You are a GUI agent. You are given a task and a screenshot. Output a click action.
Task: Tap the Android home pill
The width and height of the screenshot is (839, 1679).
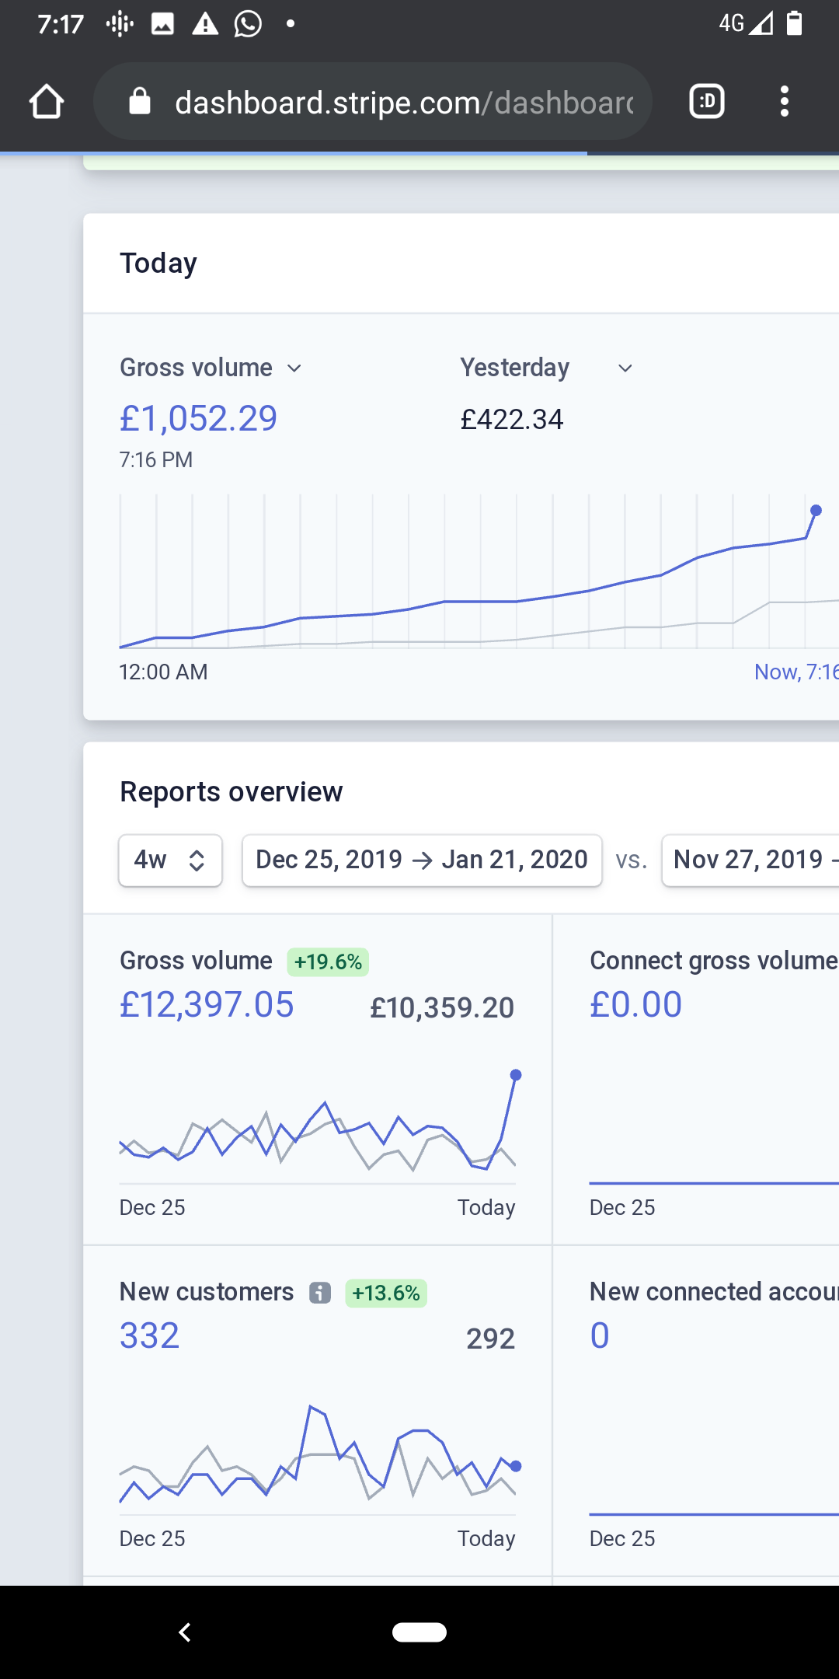pos(419,1632)
